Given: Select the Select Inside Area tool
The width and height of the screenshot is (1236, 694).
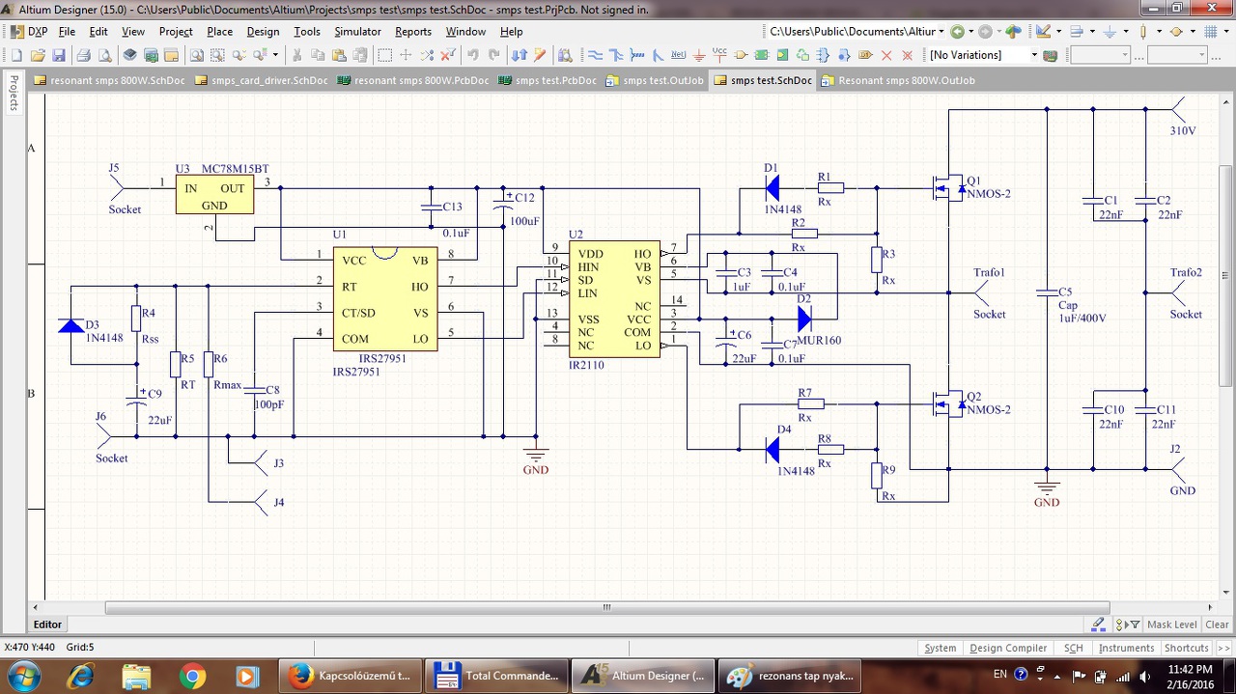Looking at the screenshot, I should (384, 55).
